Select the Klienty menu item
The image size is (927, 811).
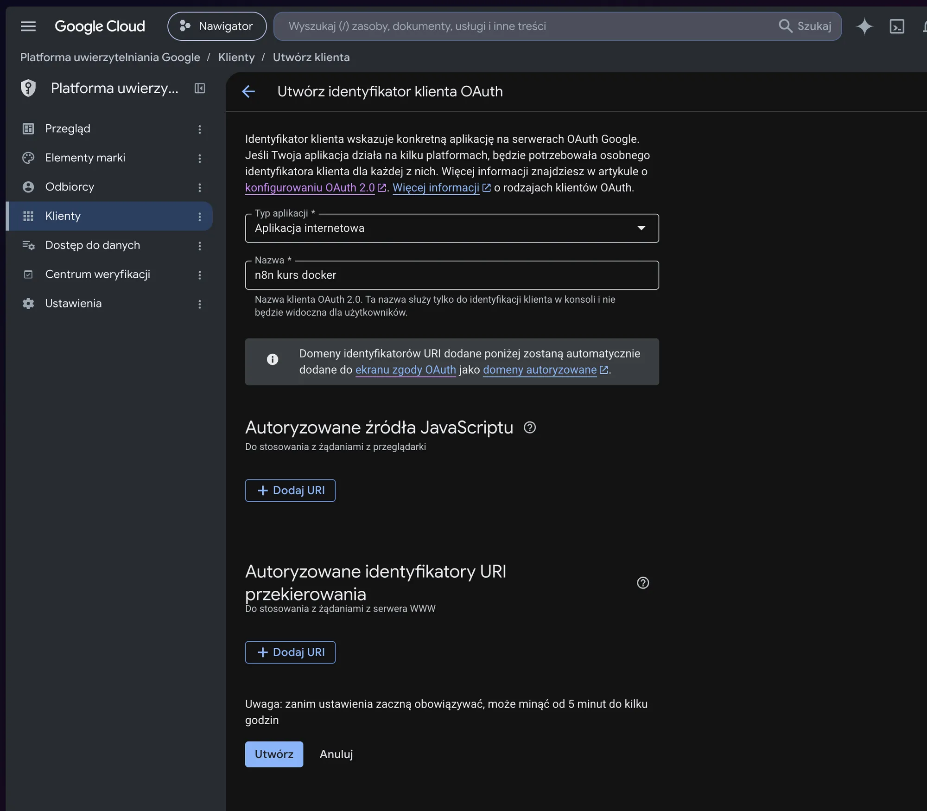[109, 216]
